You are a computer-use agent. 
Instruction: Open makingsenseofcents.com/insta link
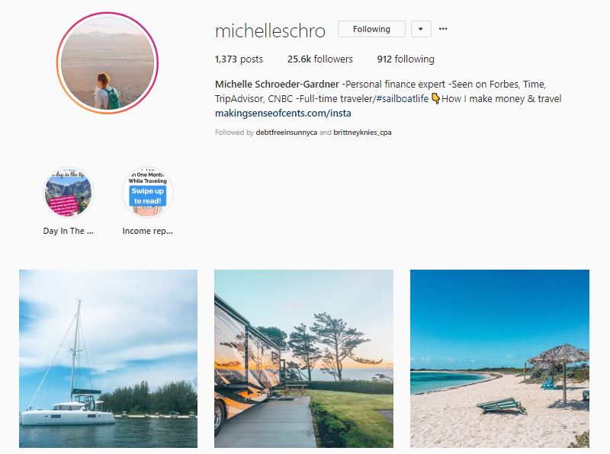tap(283, 113)
